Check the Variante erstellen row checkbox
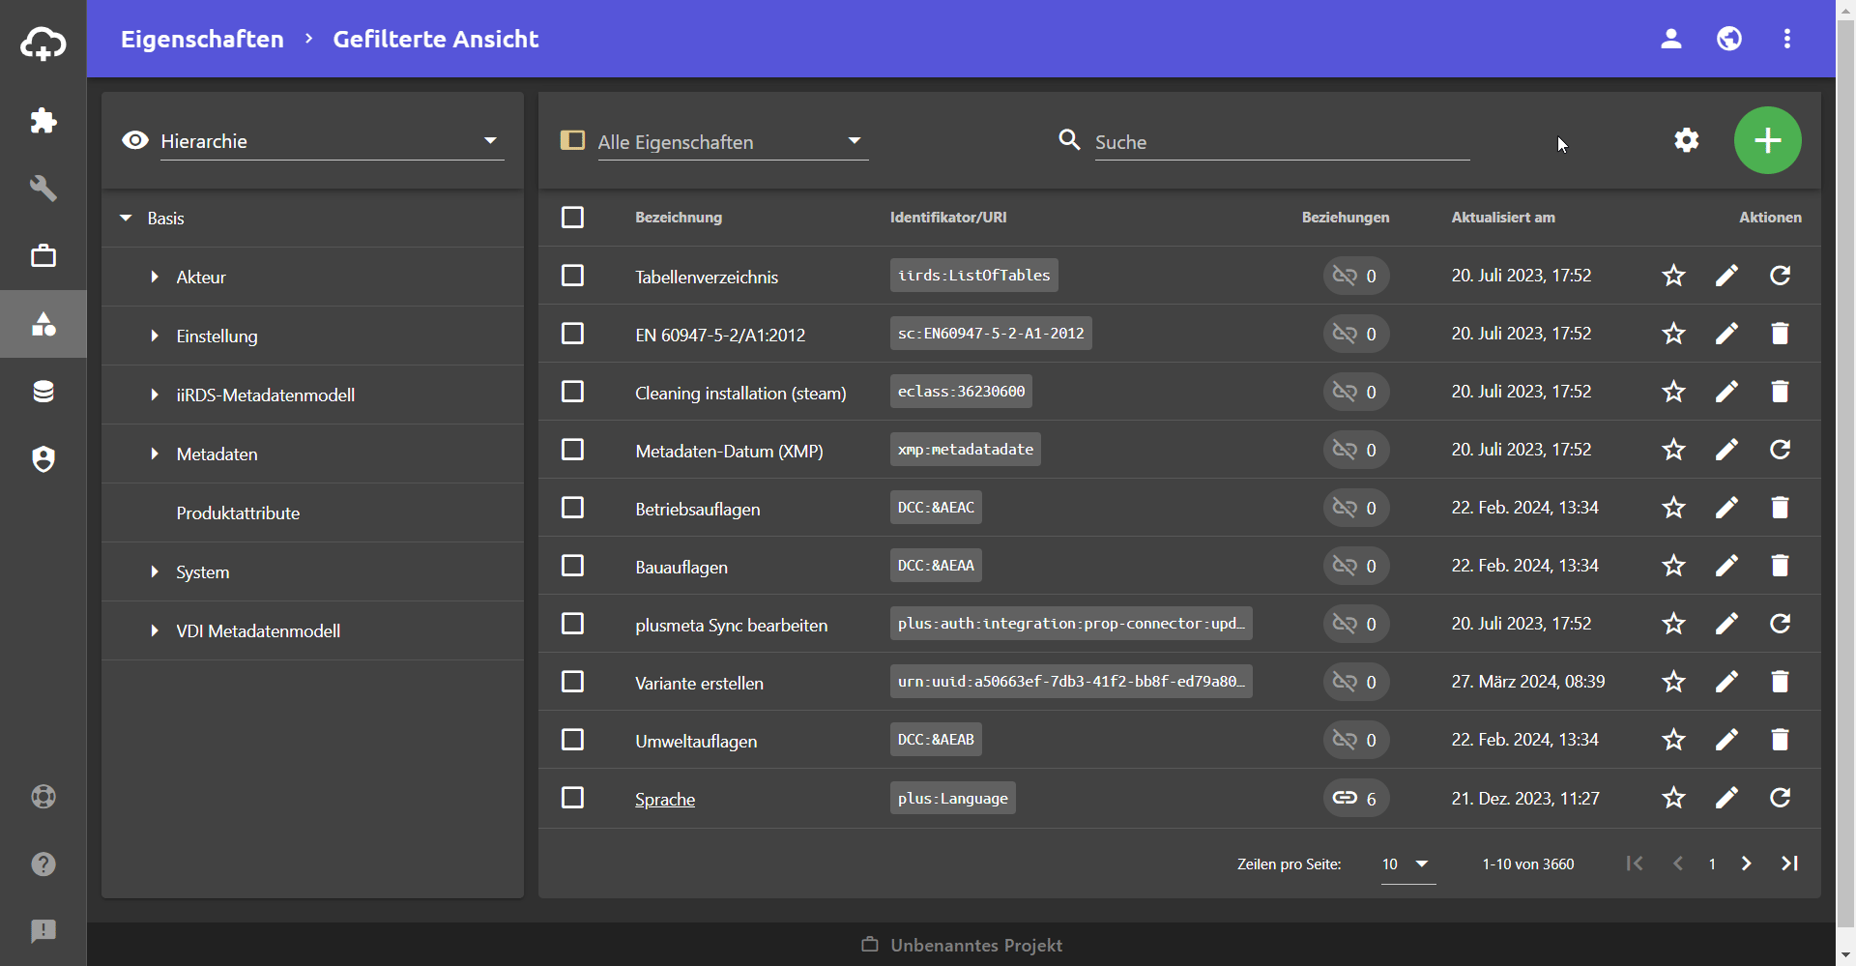 (x=572, y=682)
